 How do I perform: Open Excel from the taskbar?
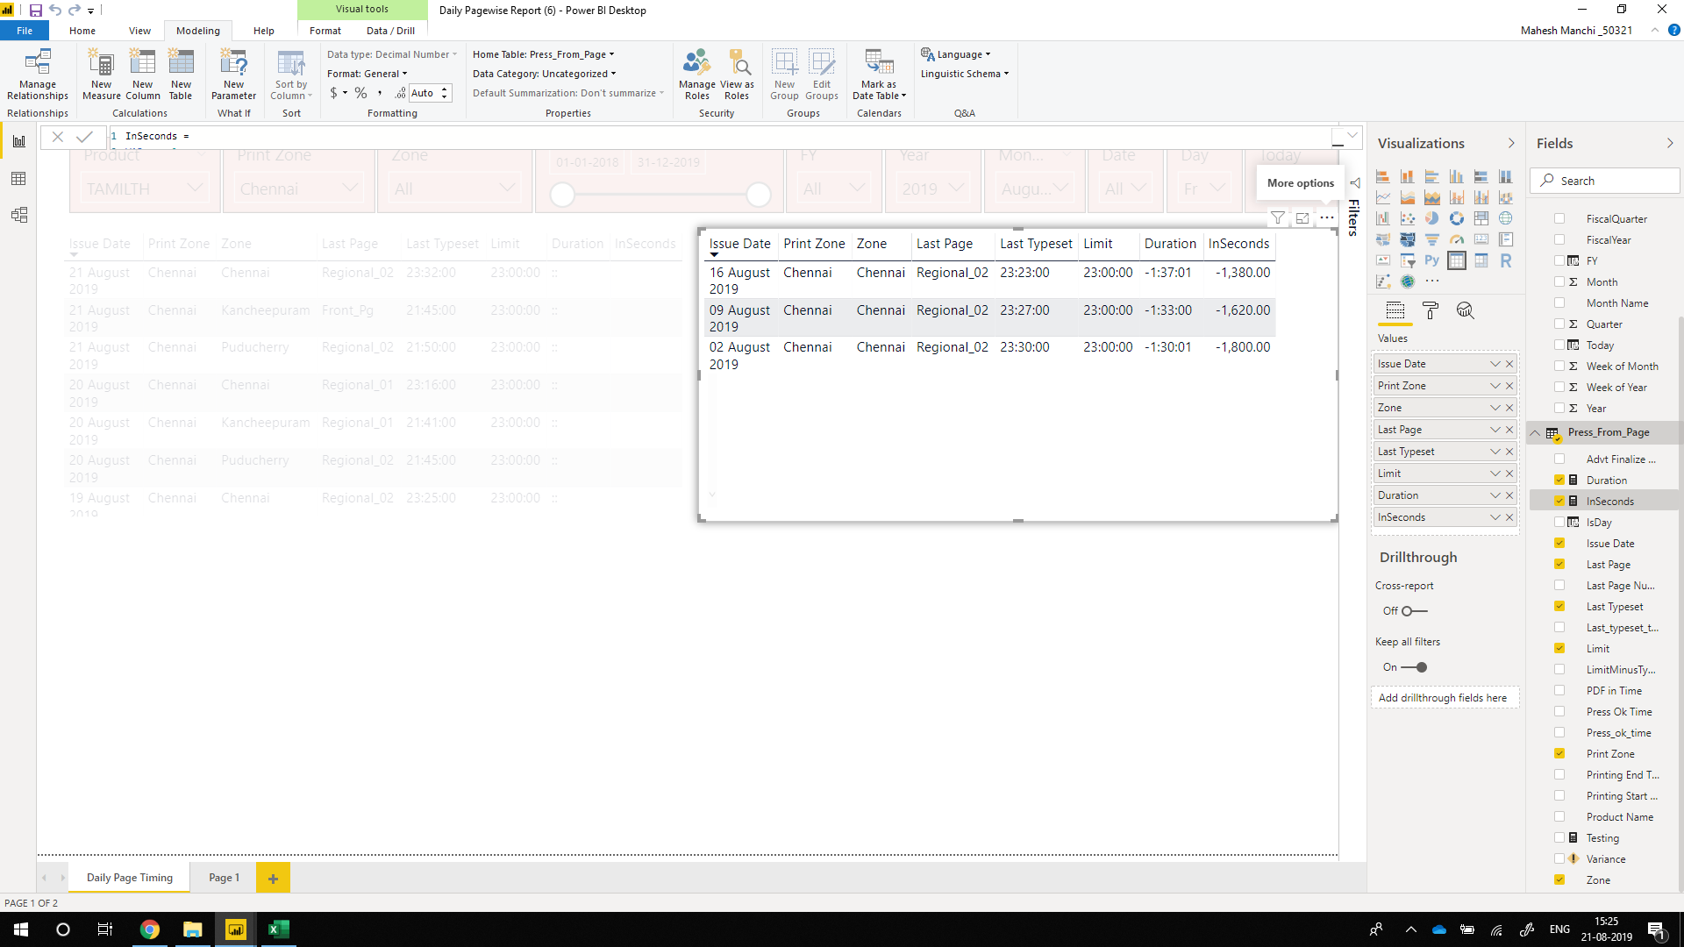pyautogui.click(x=278, y=929)
